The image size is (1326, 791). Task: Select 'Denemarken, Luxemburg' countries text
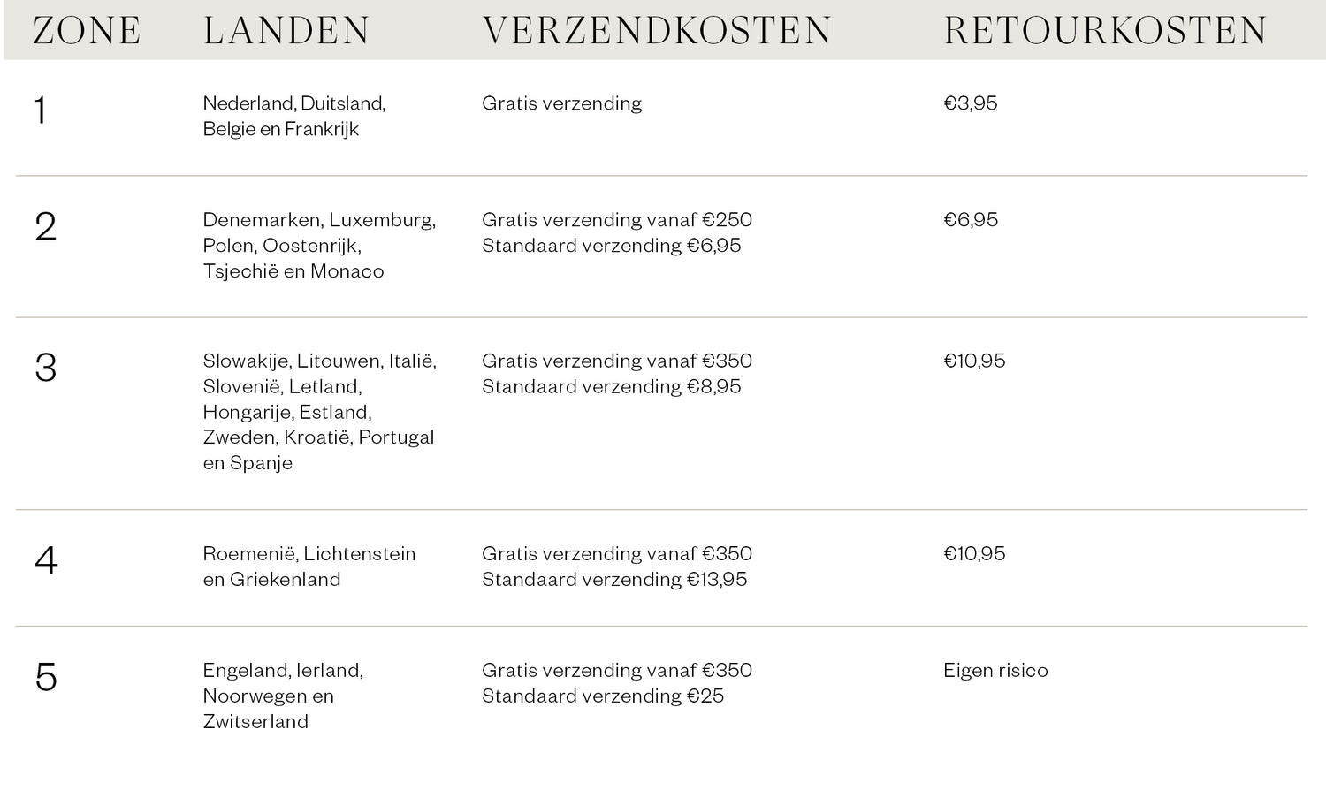(319, 220)
